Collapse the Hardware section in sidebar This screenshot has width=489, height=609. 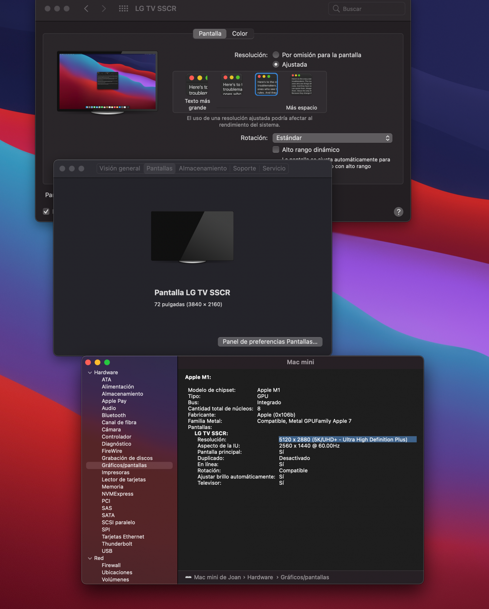point(90,372)
